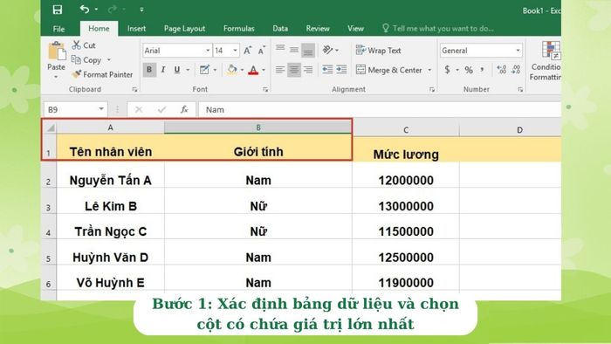Screen dimensions: 611x344
Task: Apply Percent Style icon
Action: click(469, 70)
